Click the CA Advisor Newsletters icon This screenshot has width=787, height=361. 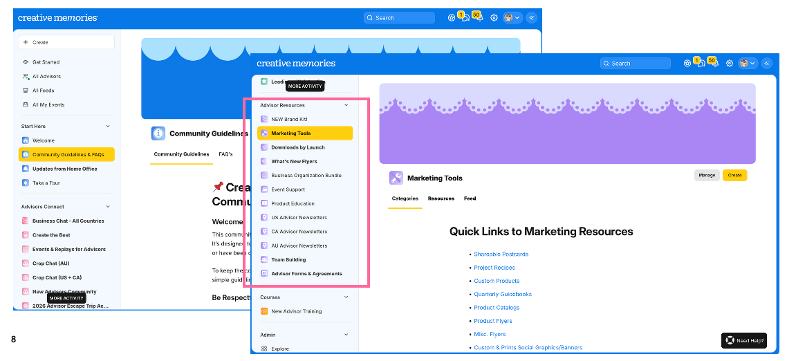[264, 232]
